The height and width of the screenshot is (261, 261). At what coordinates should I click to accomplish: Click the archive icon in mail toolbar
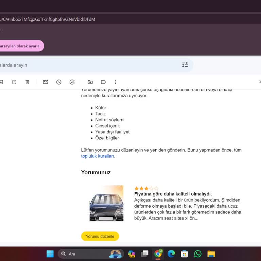click(x=1, y=82)
